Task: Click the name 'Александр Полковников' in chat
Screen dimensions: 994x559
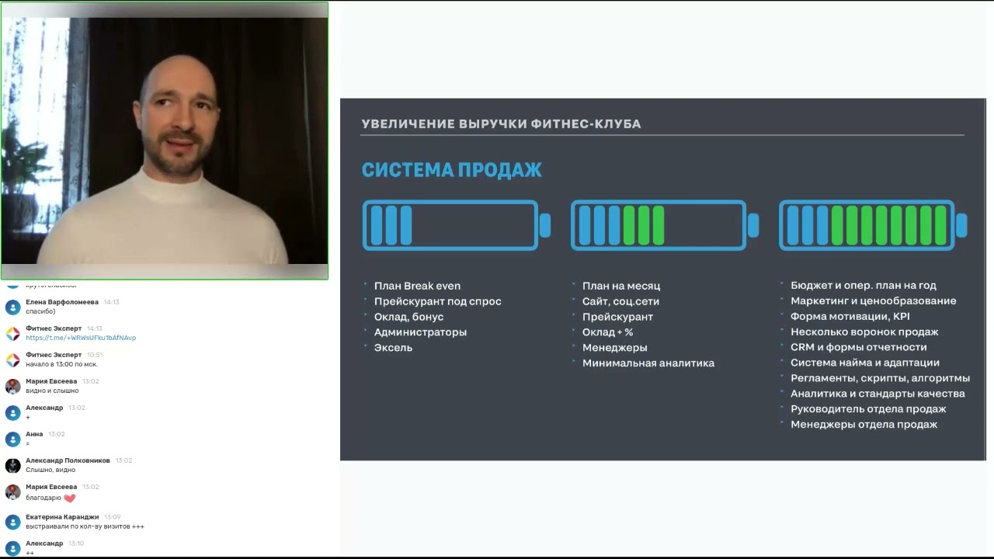Action: [68, 460]
